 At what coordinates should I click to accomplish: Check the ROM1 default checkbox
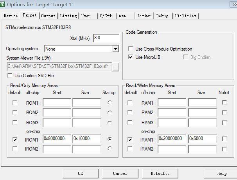tap(15, 103)
